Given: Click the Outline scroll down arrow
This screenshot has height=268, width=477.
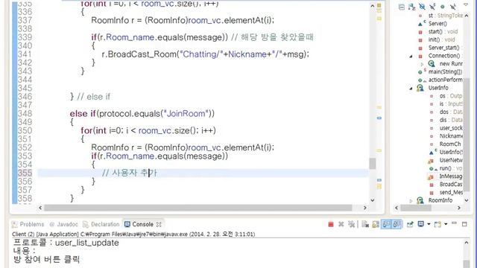Looking at the screenshot, I should coord(467,200).
